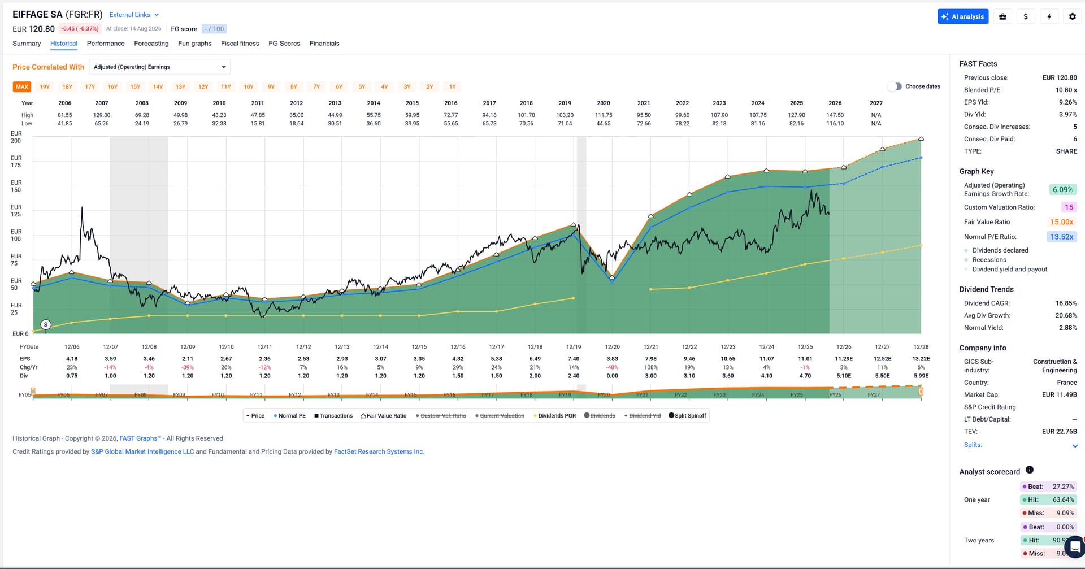Screen dimensions: 1085x569
Task: Select the Historical tab
Action: click(64, 44)
